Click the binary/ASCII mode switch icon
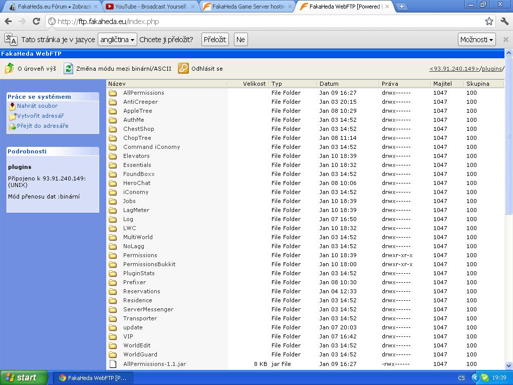The width and height of the screenshot is (513, 385). [68, 68]
